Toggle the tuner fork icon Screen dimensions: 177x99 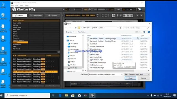pyautogui.click(x=117, y=15)
